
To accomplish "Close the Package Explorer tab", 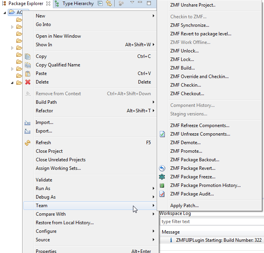I will click(48, 3).
